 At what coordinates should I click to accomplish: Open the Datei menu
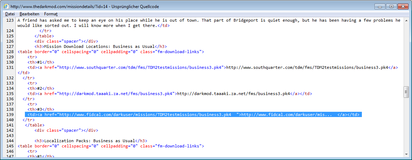pyautogui.click(x=10, y=14)
